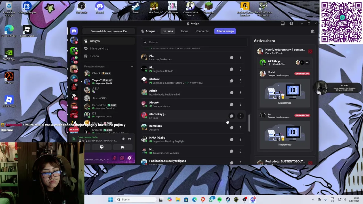Open new group DM icon at top right

[313, 31]
